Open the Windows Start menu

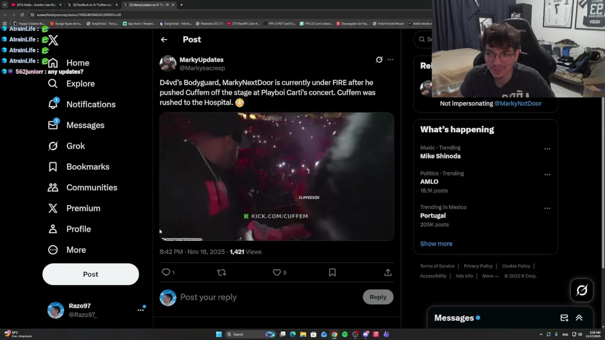219,334
